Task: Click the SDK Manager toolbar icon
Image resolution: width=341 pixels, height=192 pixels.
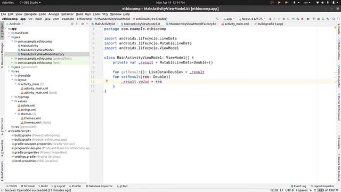Action: (328, 19)
